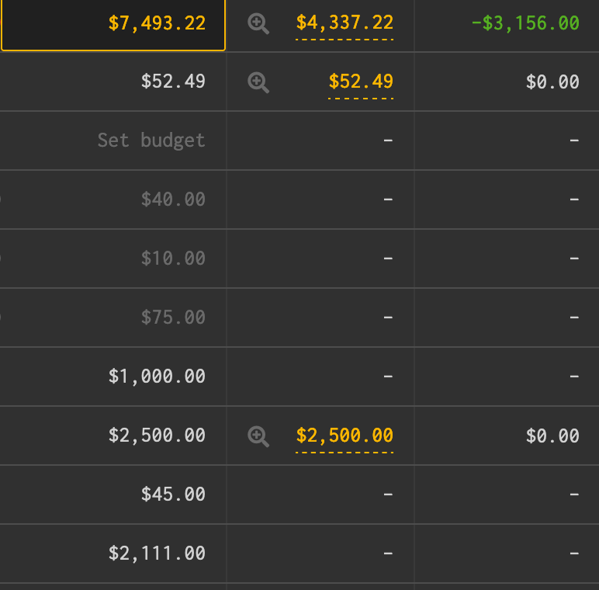The image size is (599, 590).
Task: Select the dash actual cell in $1,000.00 row
Action: [x=388, y=377]
